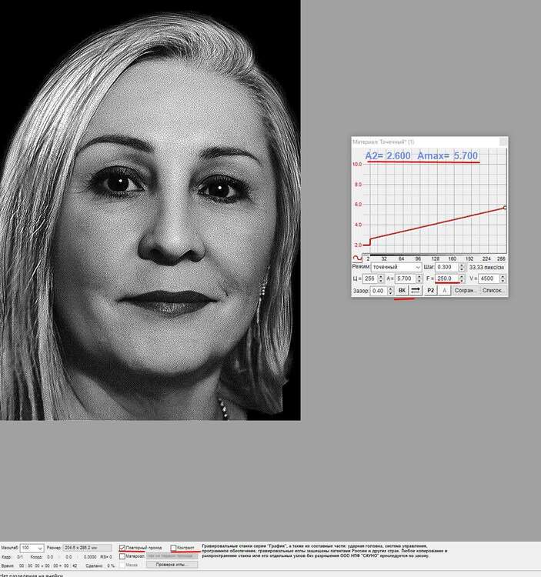Screen dimensions: 541x577
Task: Click the V speed input field
Action: click(492, 278)
